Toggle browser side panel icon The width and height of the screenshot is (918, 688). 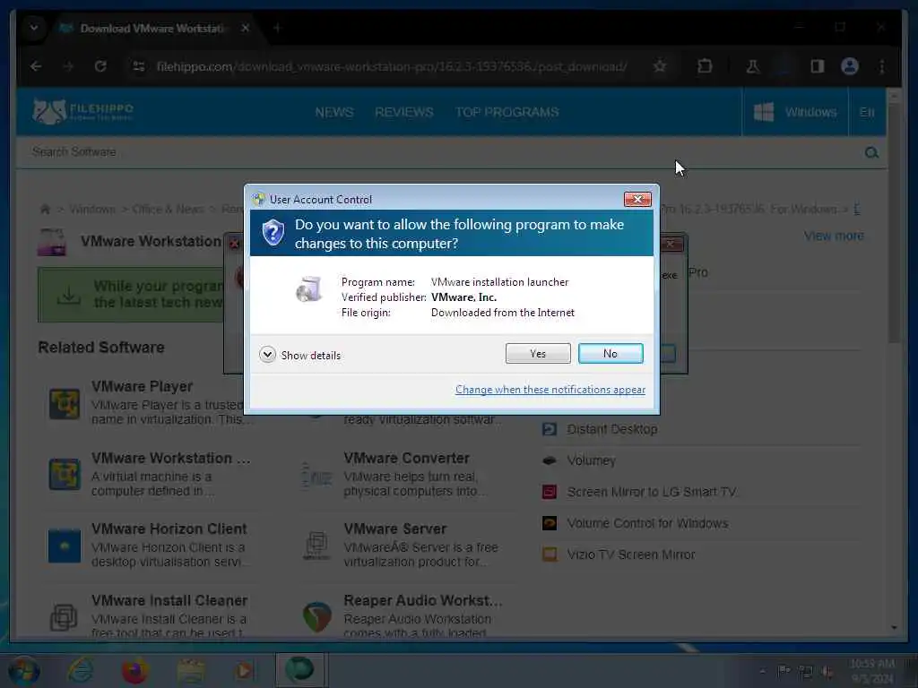(818, 66)
